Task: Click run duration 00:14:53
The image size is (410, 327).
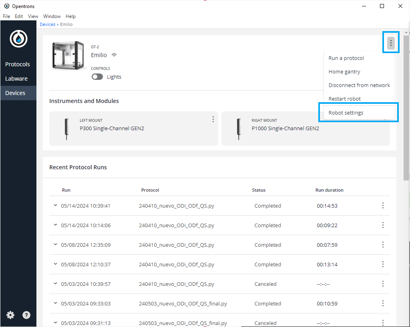Action: click(x=327, y=206)
